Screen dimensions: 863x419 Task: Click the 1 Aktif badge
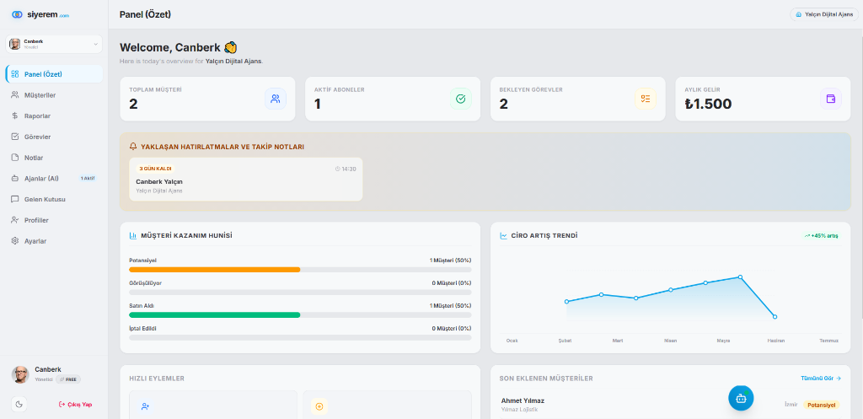(x=88, y=179)
